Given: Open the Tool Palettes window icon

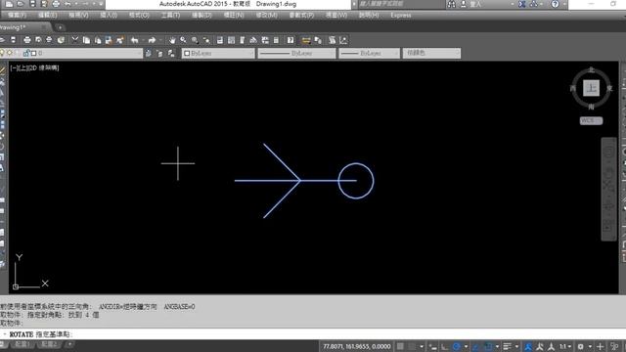Looking at the screenshot, I should point(243,40).
